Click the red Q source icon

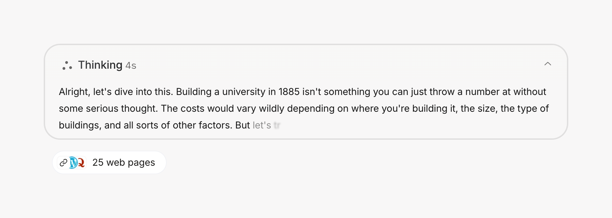[x=81, y=163]
